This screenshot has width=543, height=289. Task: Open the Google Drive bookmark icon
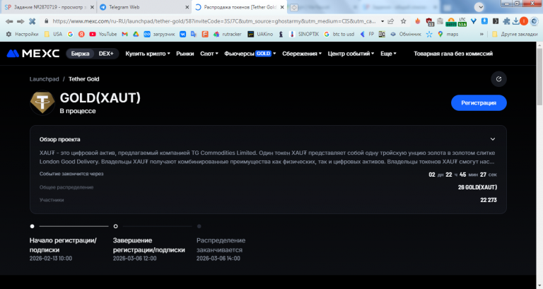[136, 34]
